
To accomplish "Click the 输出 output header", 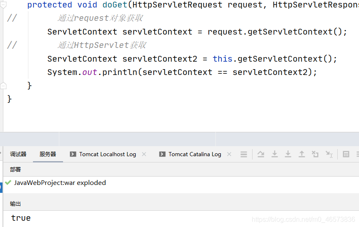I will pos(15,204).
